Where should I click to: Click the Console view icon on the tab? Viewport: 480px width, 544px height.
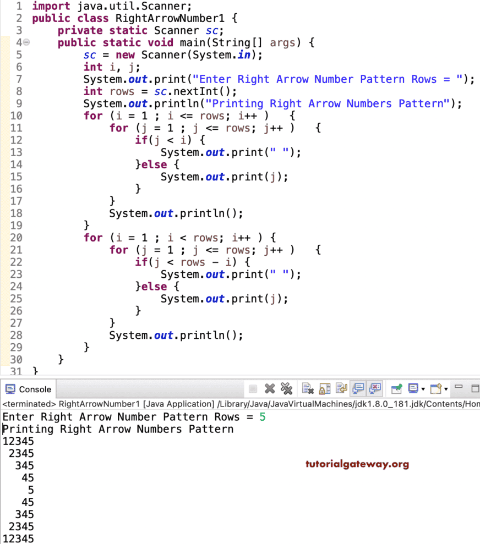11,388
